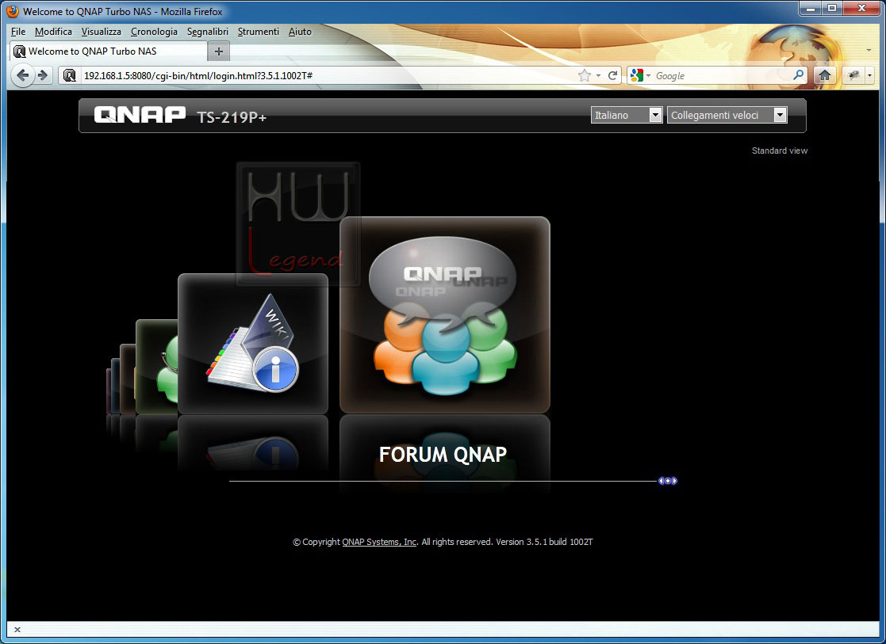The image size is (886, 644).
Task: Open the Cronologia menu
Action: (x=154, y=32)
